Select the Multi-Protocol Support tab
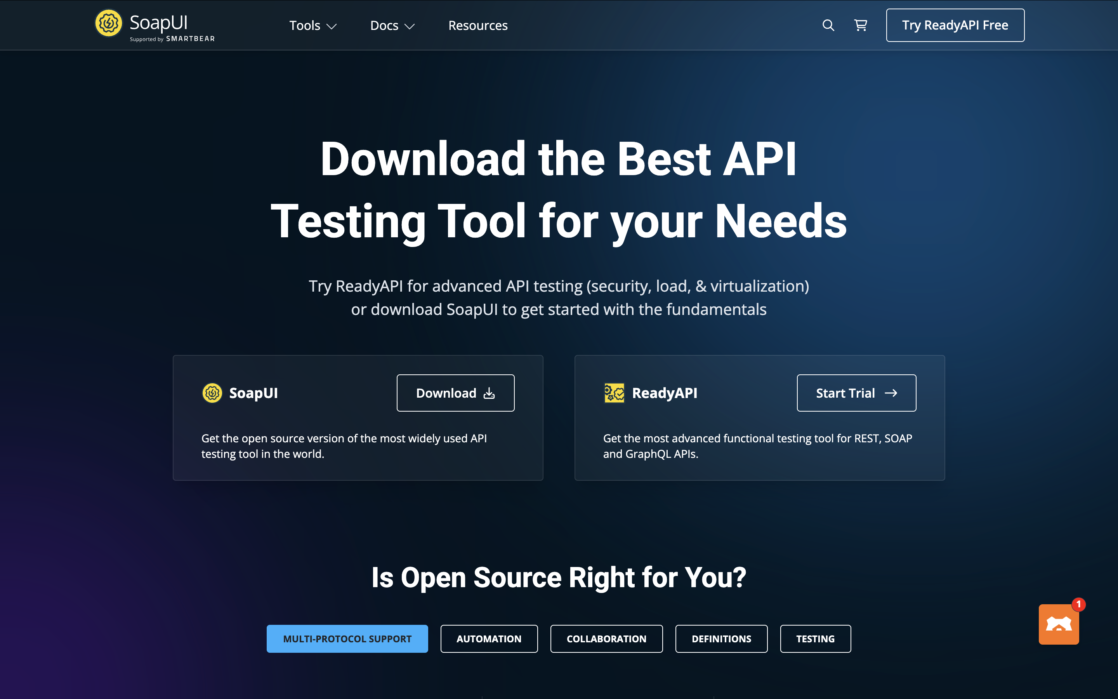Screen dimensions: 1118x699 coord(347,638)
